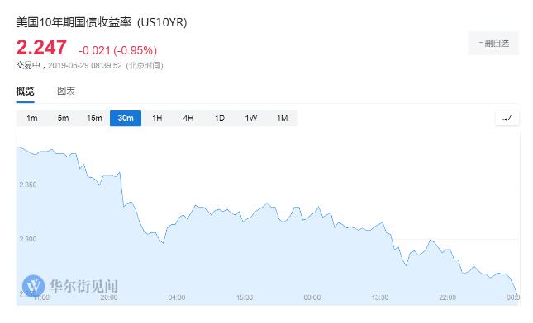Image resolution: width=533 pixels, height=323 pixels.
Task: Switch chart to 1M interval
Action: [282, 119]
